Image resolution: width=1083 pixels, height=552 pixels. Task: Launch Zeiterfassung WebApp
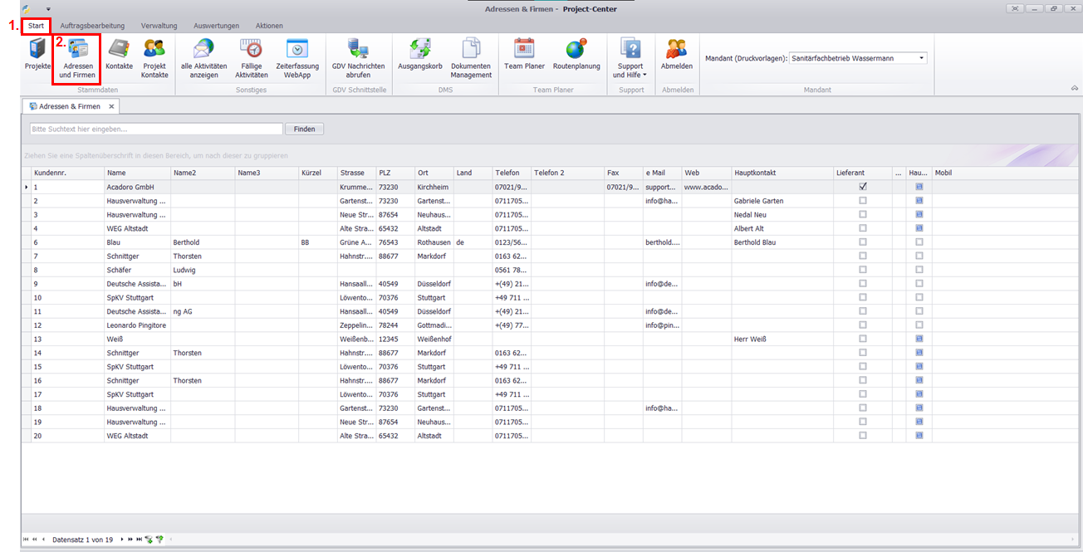pyautogui.click(x=297, y=58)
